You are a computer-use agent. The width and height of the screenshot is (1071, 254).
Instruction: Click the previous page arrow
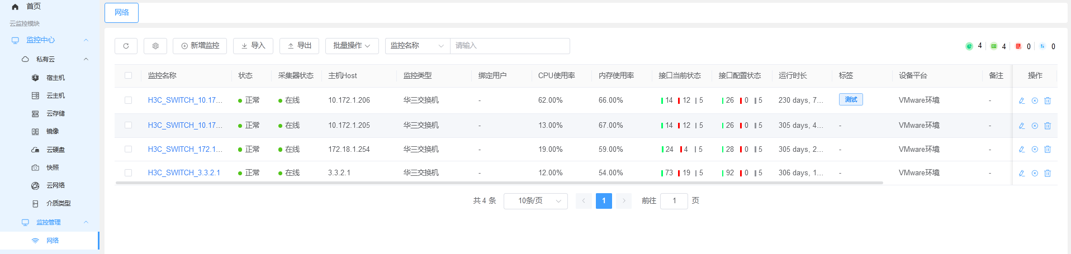click(x=584, y=201)
